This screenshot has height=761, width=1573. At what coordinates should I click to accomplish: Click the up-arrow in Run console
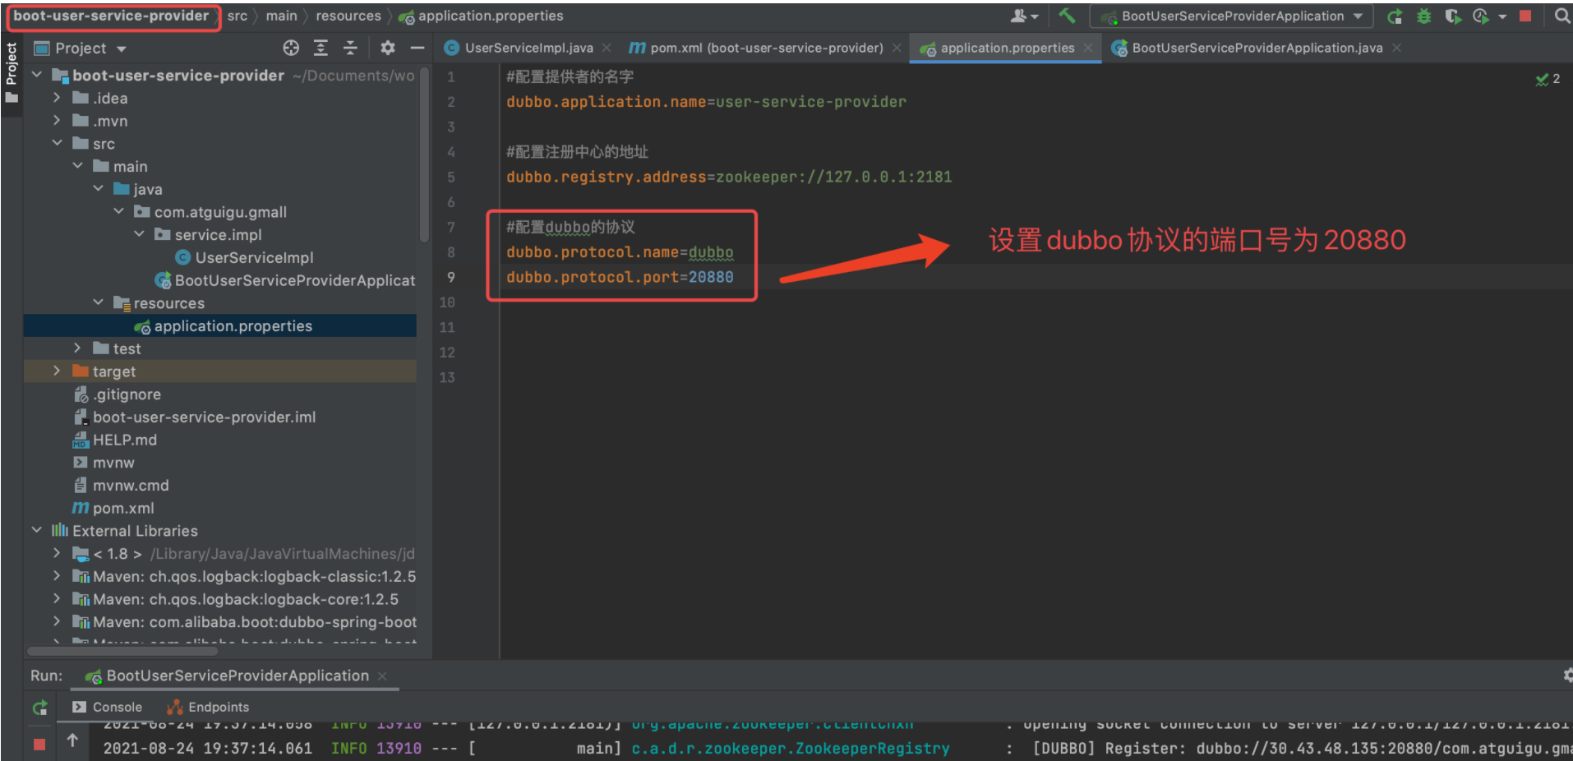pos(72,740)
